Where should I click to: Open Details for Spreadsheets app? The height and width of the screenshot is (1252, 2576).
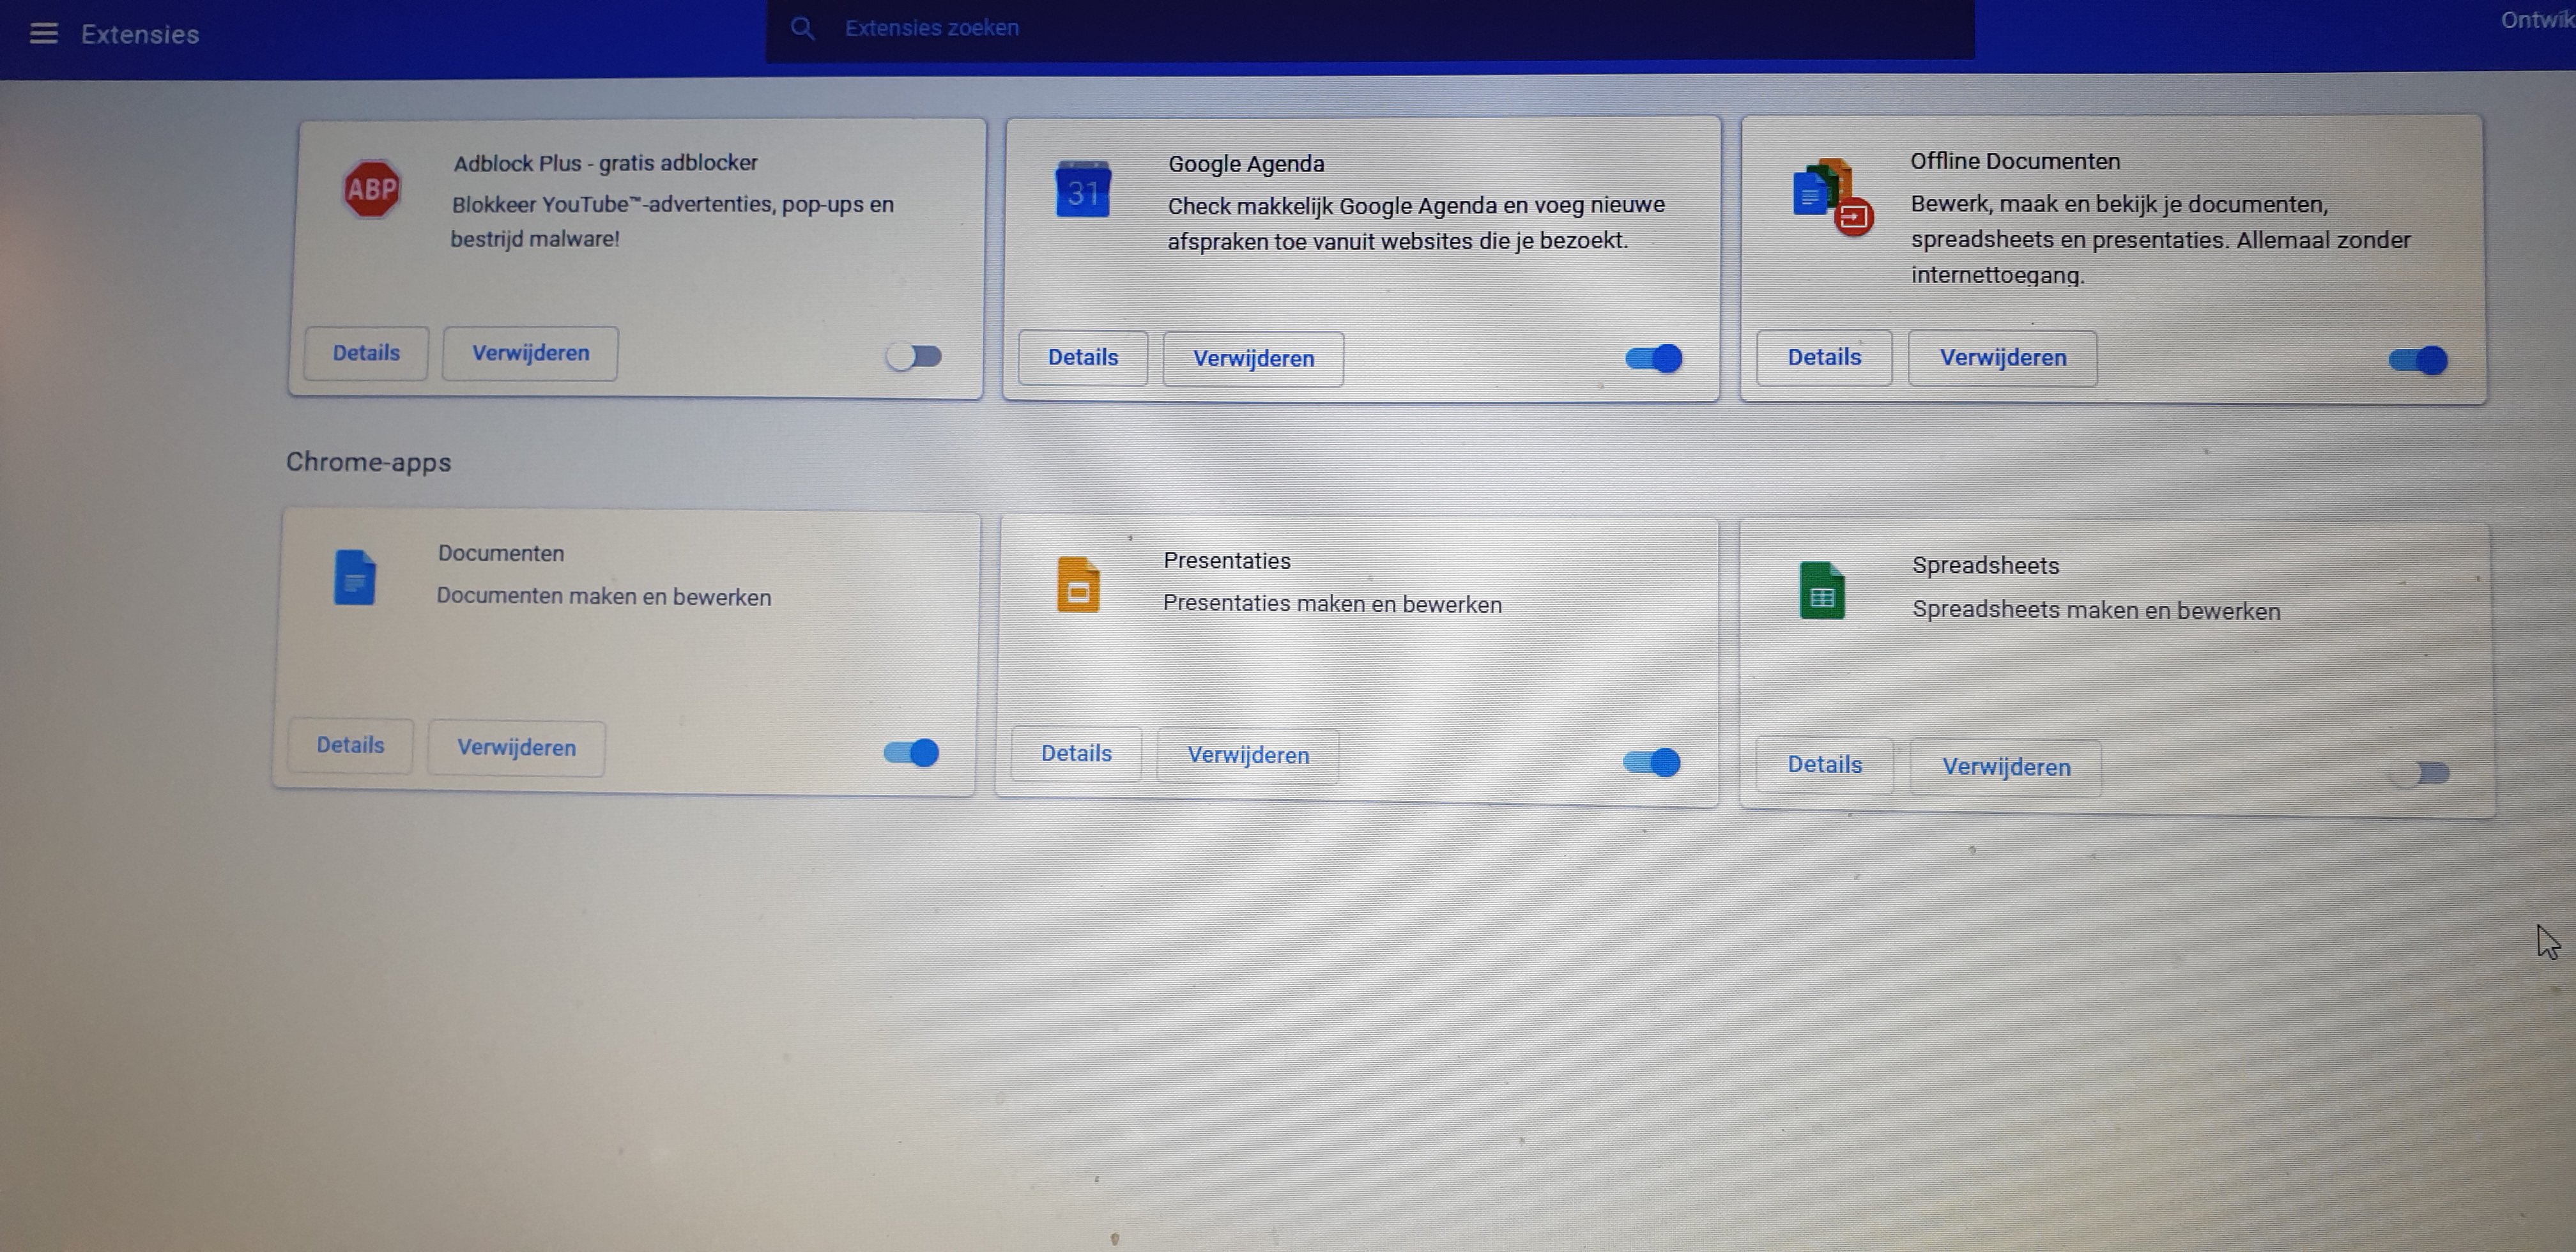(1825, 765)
